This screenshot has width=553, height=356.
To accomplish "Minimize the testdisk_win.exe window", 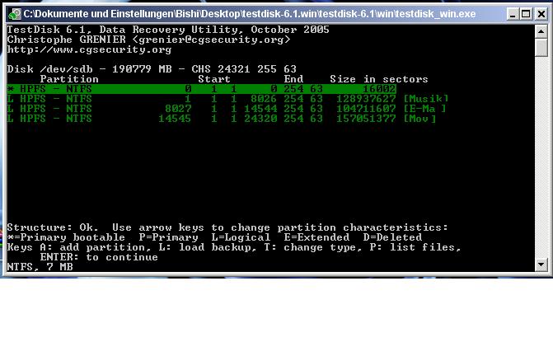I will click(x=513, y=14).
